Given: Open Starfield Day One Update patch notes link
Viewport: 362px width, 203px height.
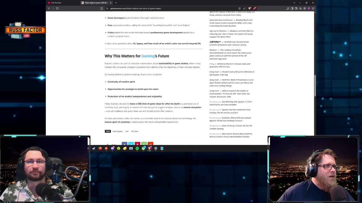Looking at the screenshot, I should point(230,103).
